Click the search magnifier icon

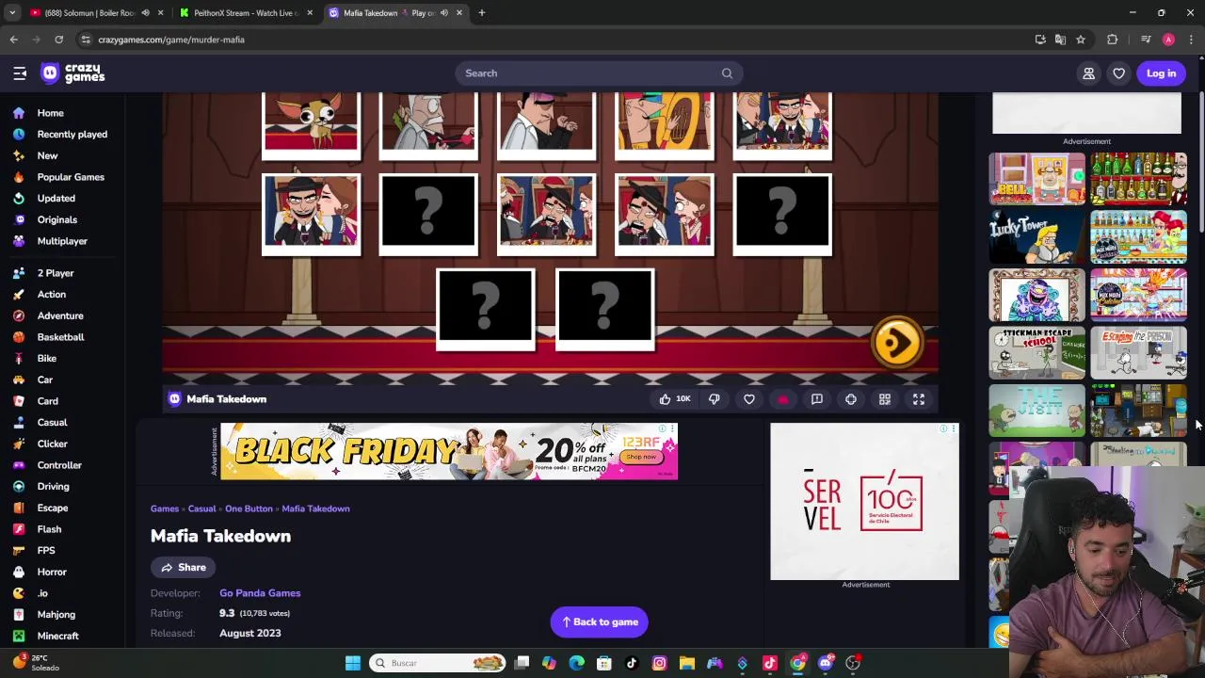pos(727,73)
